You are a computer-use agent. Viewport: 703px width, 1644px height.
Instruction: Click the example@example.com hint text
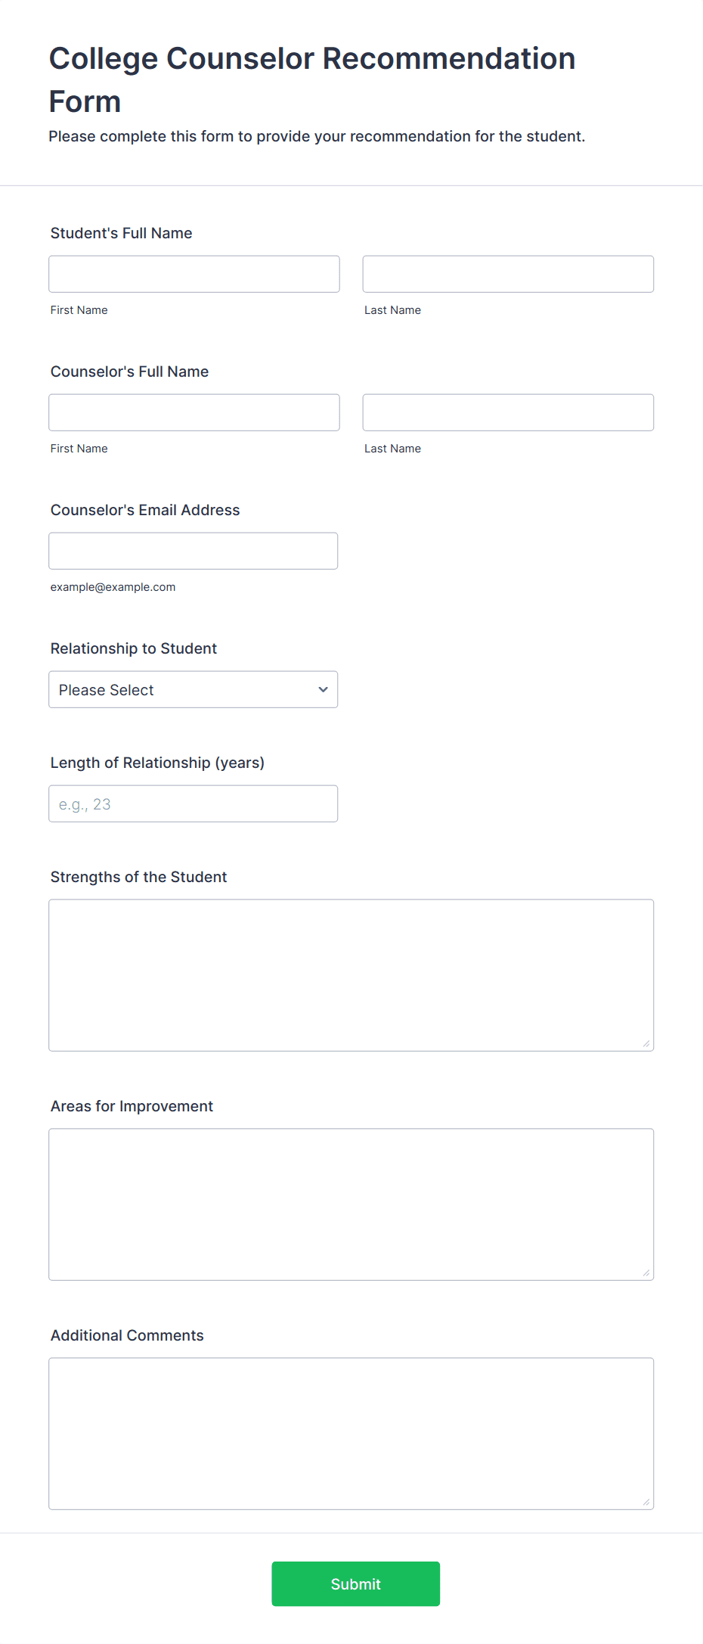pyautogui.click(x=113, y=587)
